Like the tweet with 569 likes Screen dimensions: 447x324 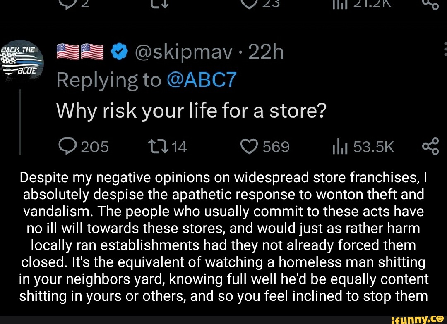click(250, 146)
